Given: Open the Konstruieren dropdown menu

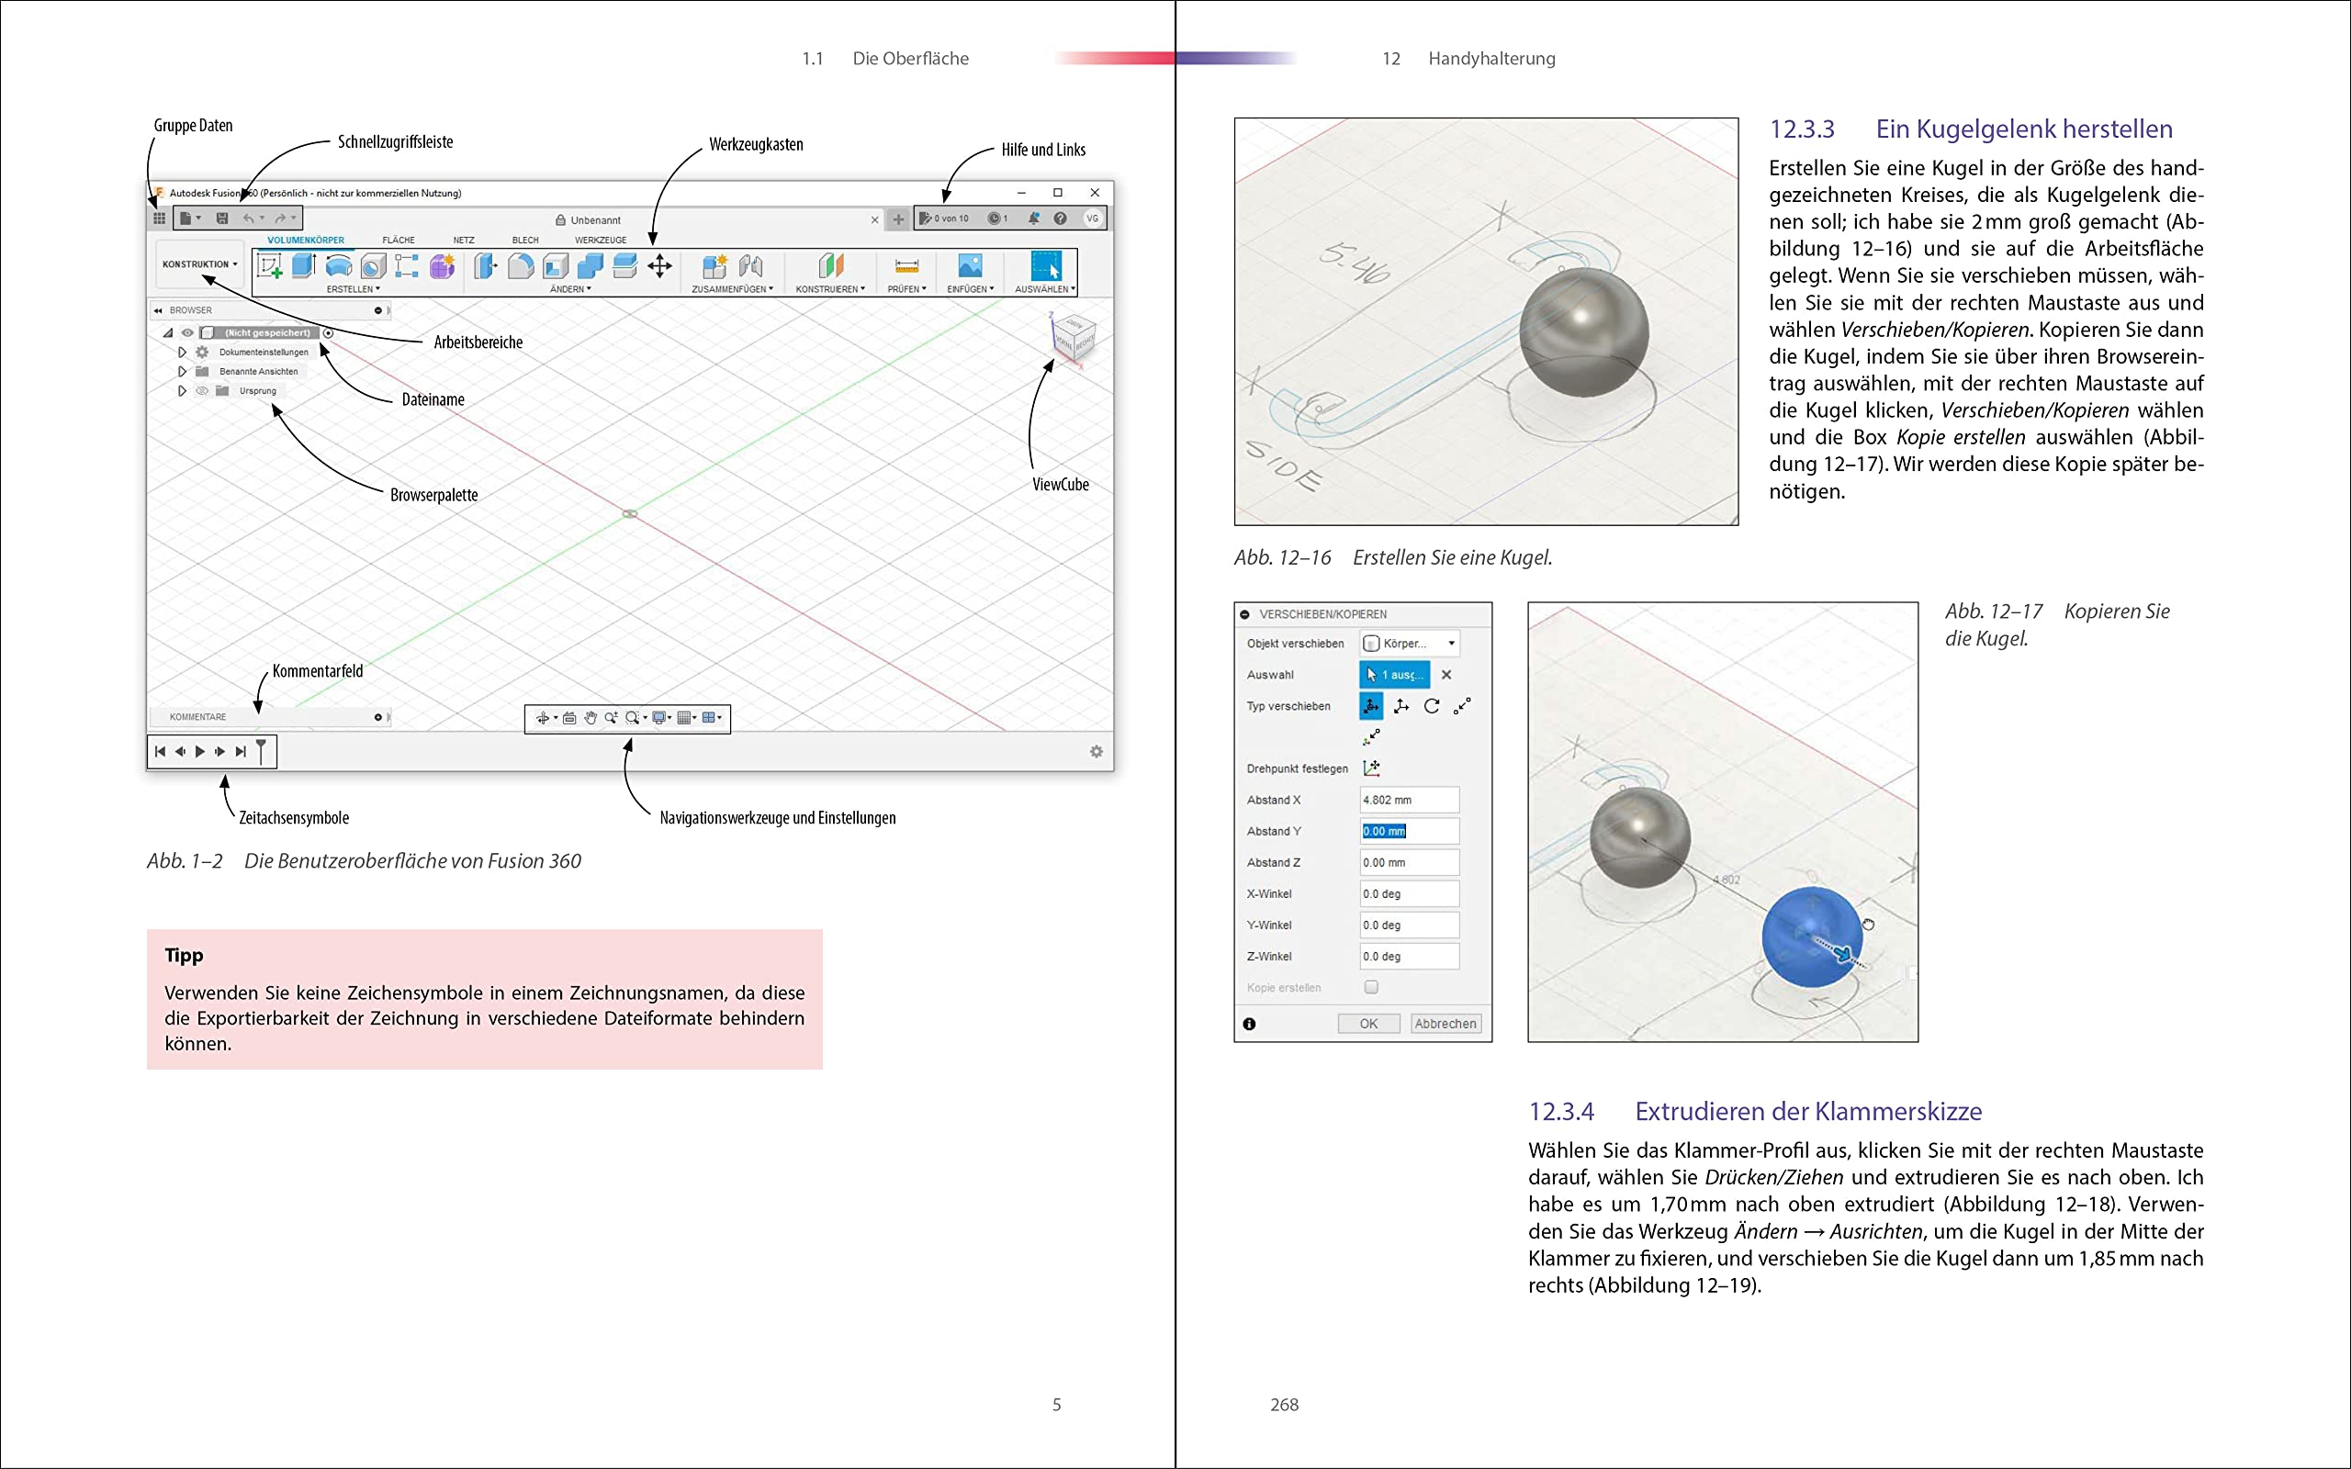Looking at the screenshot, I should [830, 289].
